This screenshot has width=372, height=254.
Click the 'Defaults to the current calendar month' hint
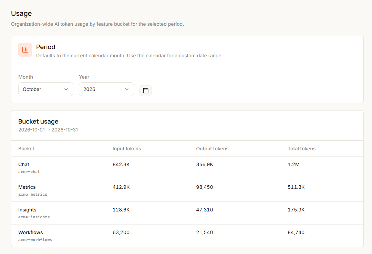[129, 56]
